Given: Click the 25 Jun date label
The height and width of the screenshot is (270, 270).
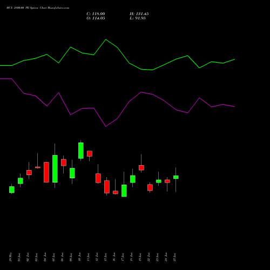Looking at the screenshot, I should [174, 257].
